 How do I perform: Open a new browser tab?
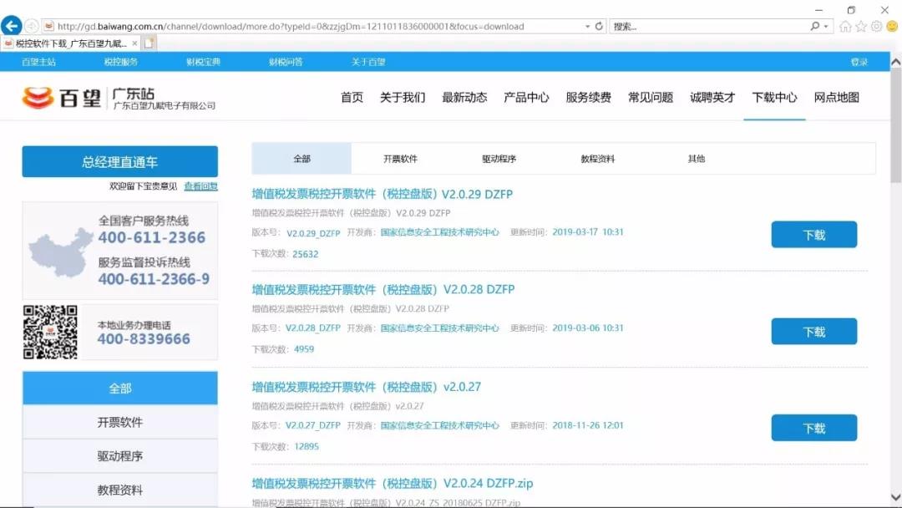click(149, 43)
